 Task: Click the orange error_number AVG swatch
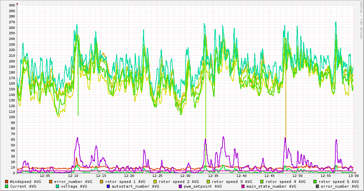(x=51, y=182)
